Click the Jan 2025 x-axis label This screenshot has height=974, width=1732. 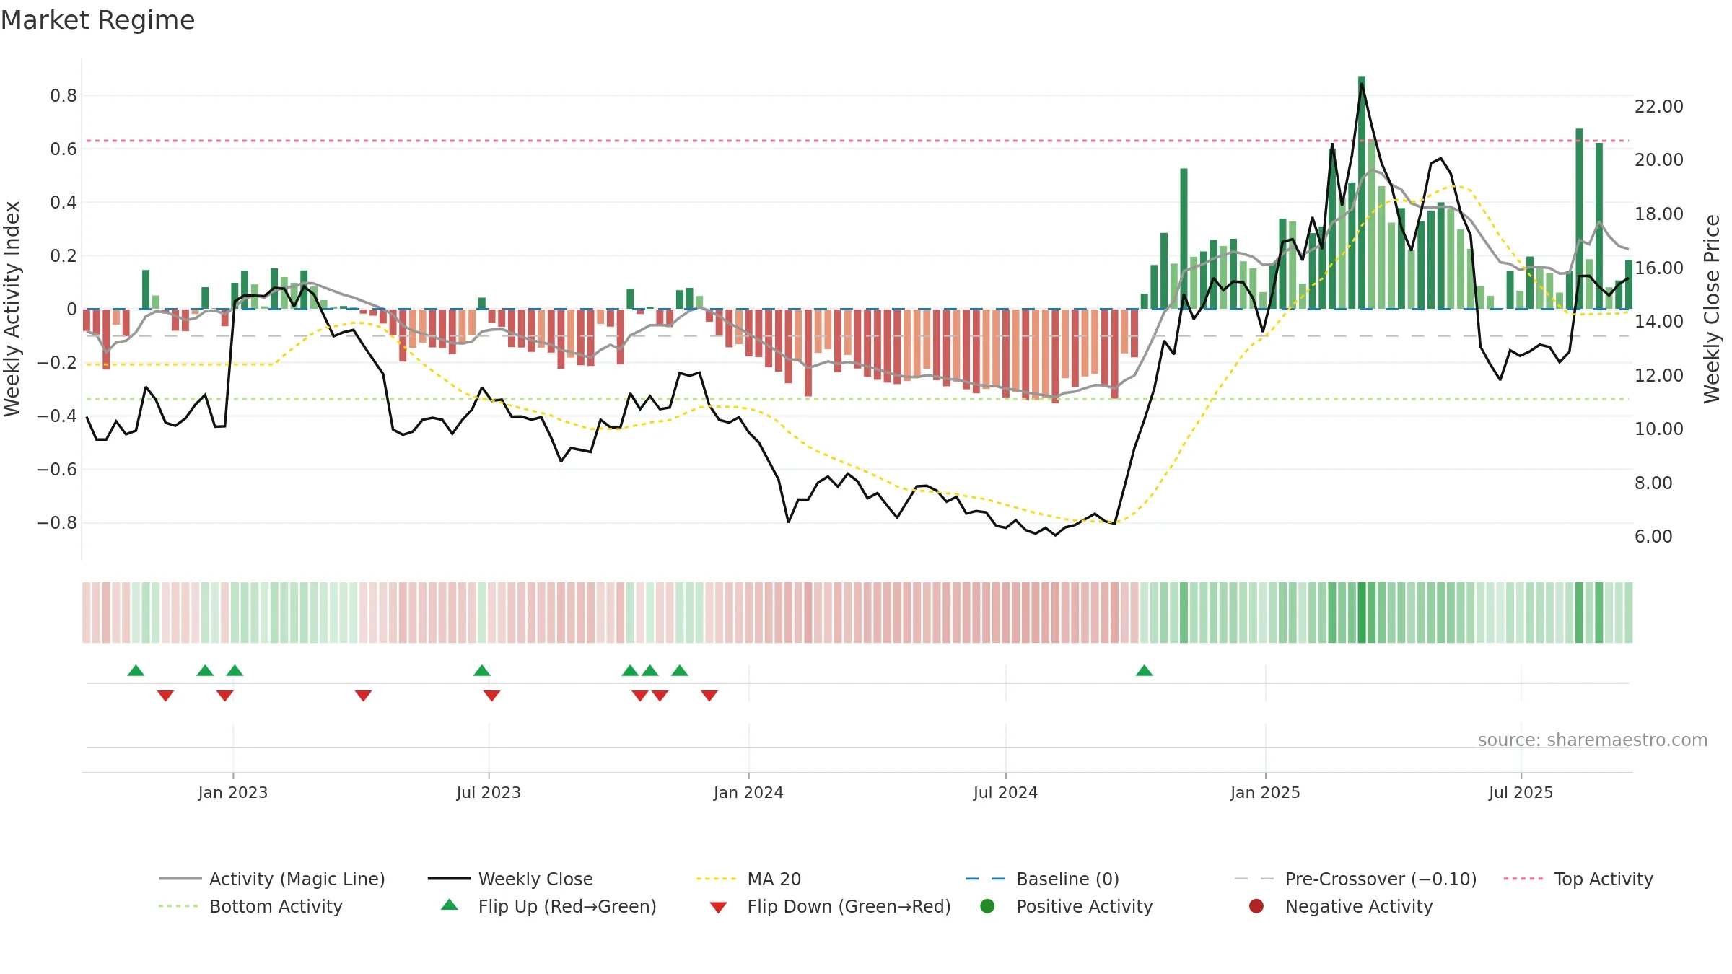point(1265,792)
